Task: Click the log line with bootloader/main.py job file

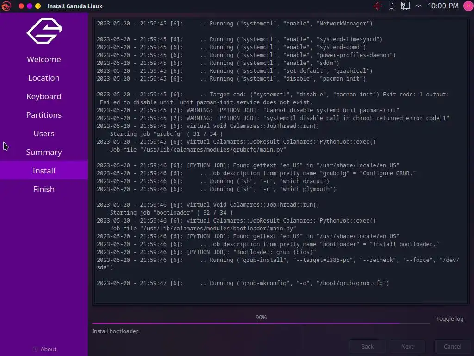Action: pos(203,228)
